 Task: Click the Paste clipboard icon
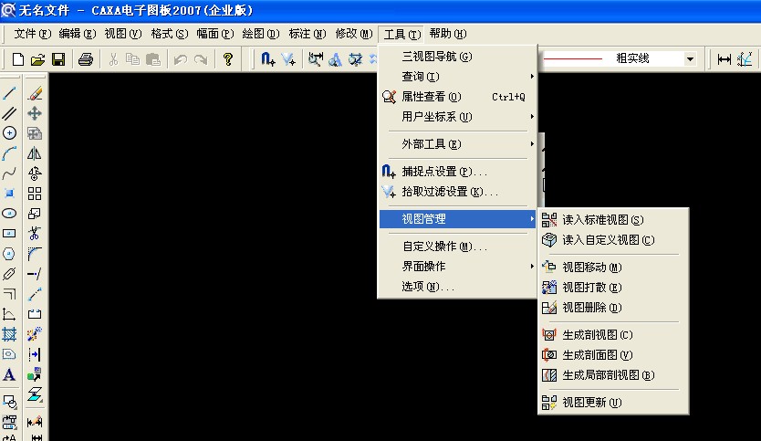point(153,59)
